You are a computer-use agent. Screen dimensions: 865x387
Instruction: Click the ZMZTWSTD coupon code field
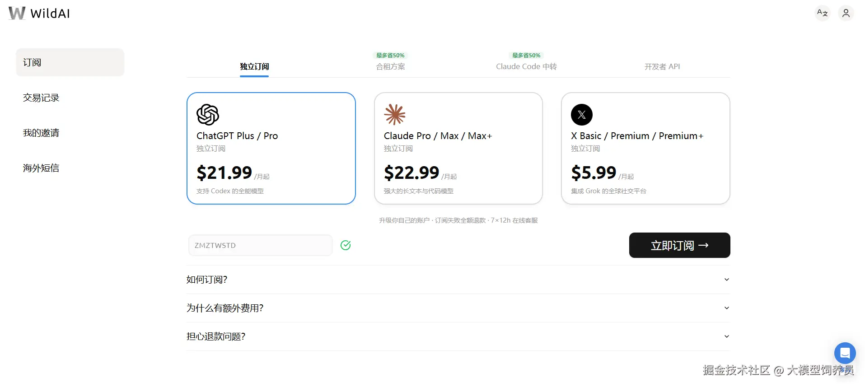coord(260,245)
